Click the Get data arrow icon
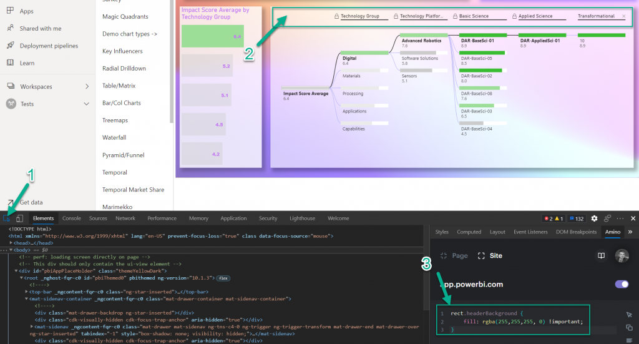The height and width of the screenshot is (344, 639). point(10,202)
